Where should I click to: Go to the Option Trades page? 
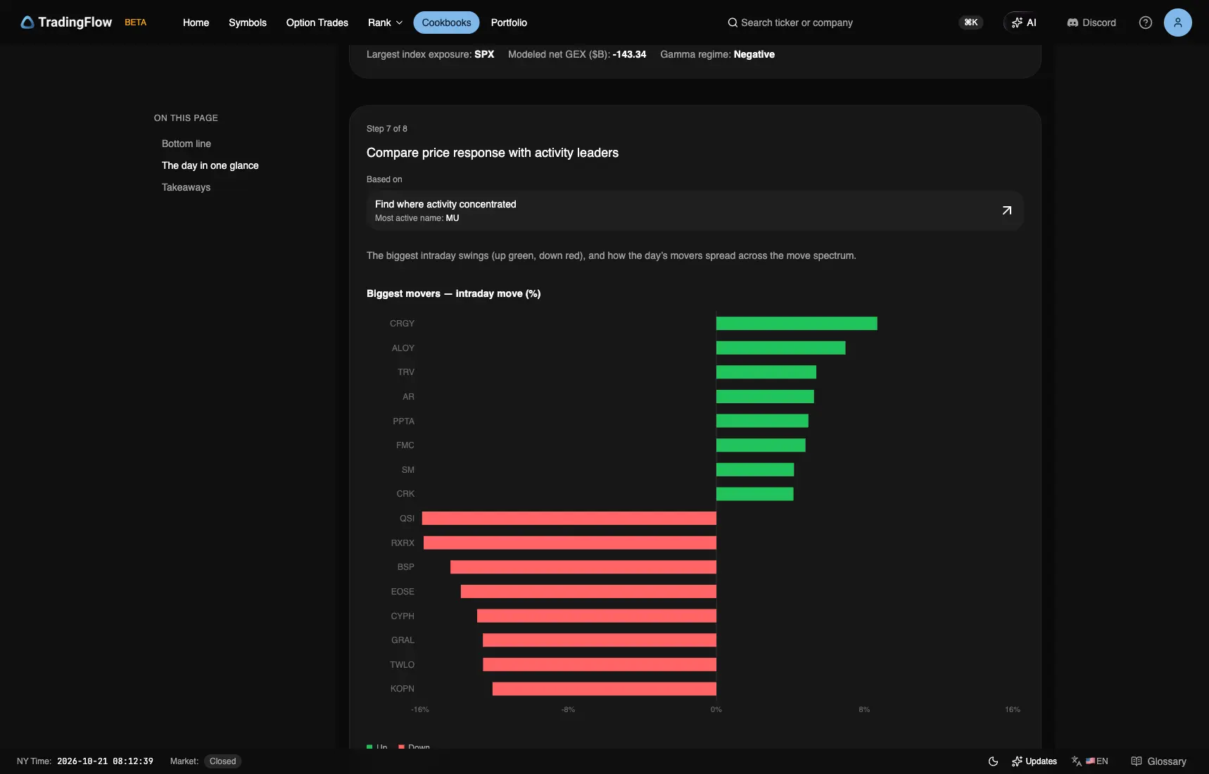point(317,23)
